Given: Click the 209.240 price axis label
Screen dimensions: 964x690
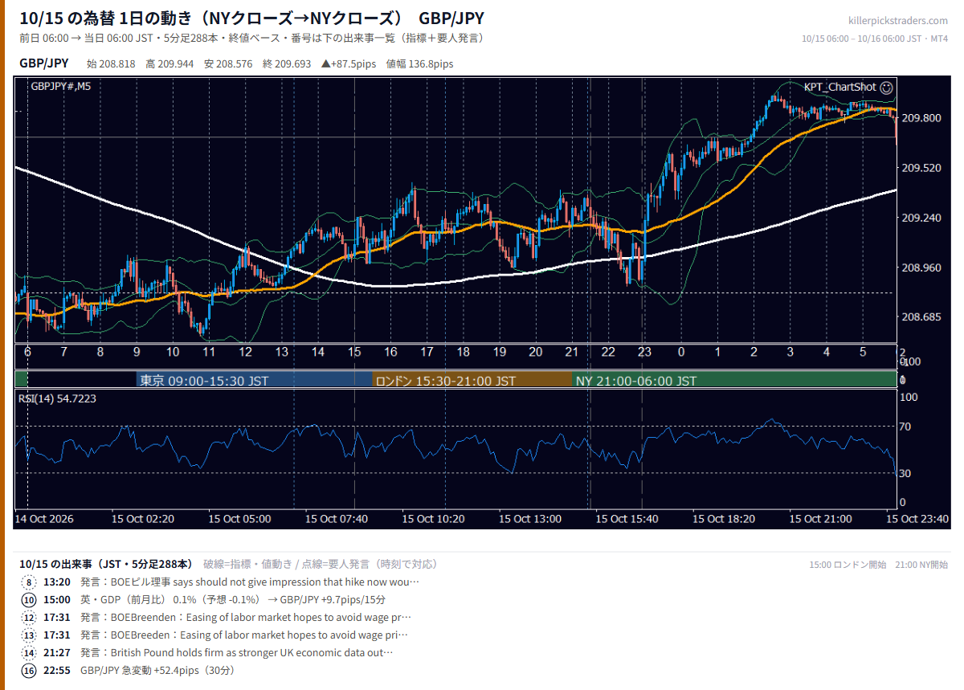Looking at the screenshot, I should tap(921, 218).
